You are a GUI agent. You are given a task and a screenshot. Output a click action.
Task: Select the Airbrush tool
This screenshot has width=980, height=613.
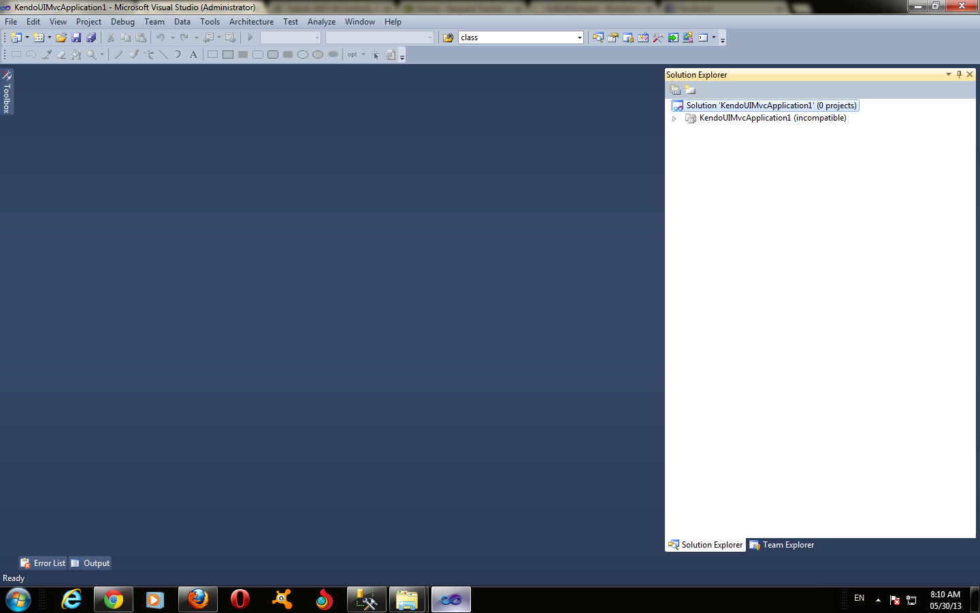148,54
